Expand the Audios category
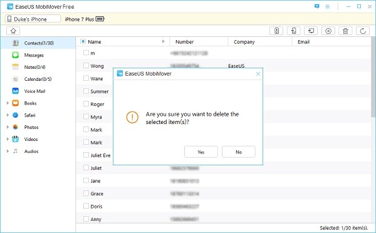This screenshot has width=376, height=233. pyautogui.click(x=8, y=151)
